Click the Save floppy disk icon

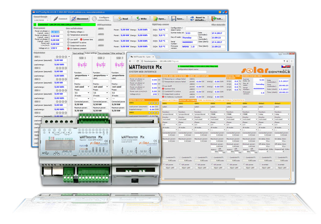click(174, 19)
